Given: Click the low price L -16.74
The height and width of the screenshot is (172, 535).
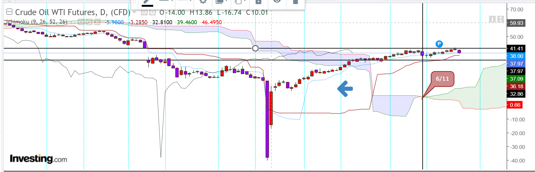Looking at the screenshot, I should coord(229,13).
